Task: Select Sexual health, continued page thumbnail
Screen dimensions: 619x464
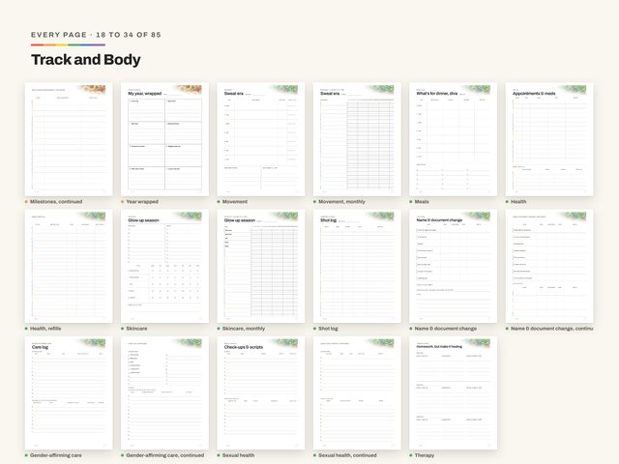Action: pos(357,393)
